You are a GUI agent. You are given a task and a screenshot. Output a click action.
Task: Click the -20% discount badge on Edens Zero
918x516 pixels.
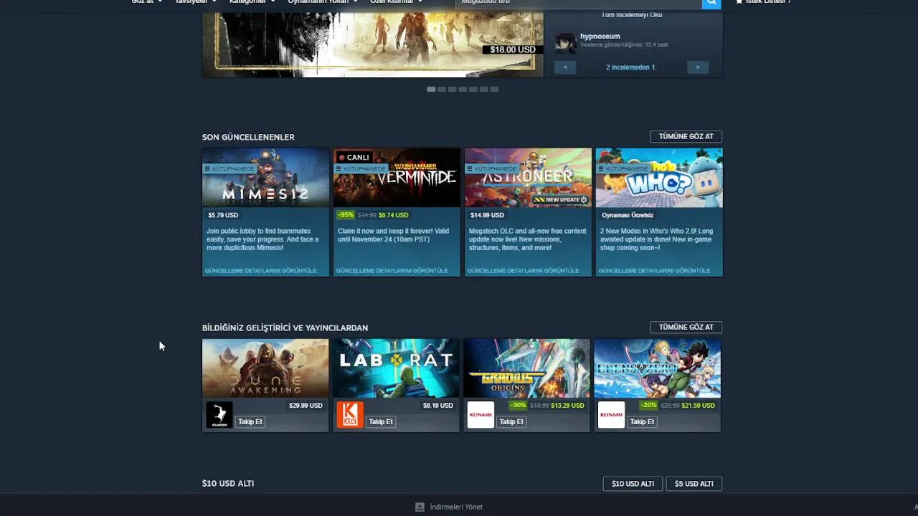pyautogui.click(x=648, y=406)
